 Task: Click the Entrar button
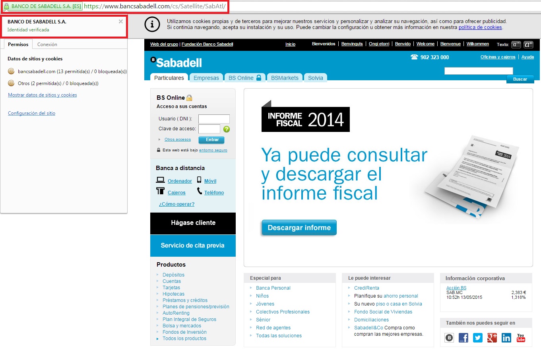point(211,140)
